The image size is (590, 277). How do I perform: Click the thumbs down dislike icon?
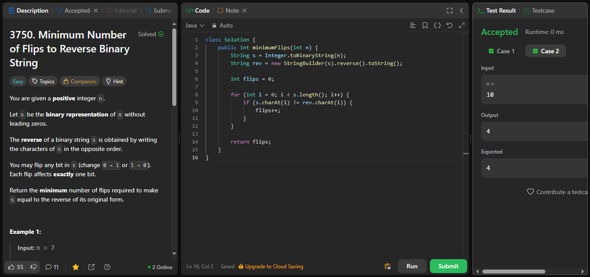(34, 267)
